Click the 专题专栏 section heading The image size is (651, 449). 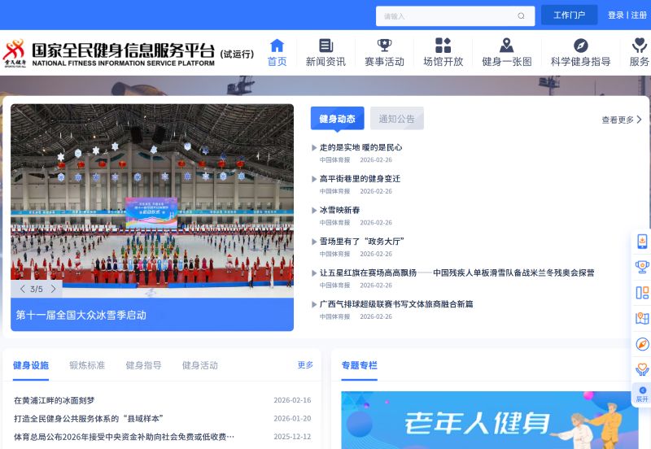tap(360, 365)
